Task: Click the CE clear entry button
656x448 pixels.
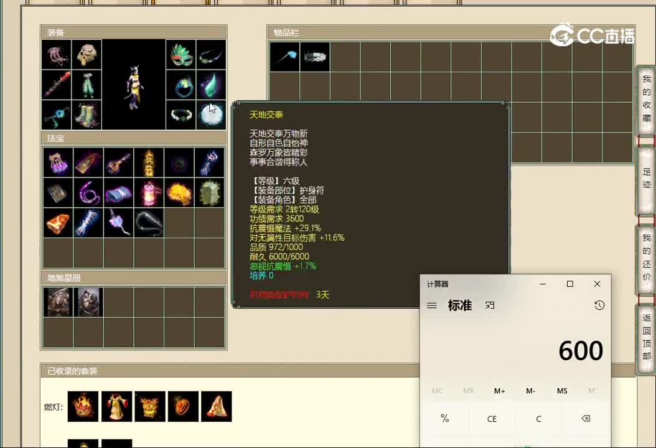Action: pyautogui.click(x=492, y=418)
